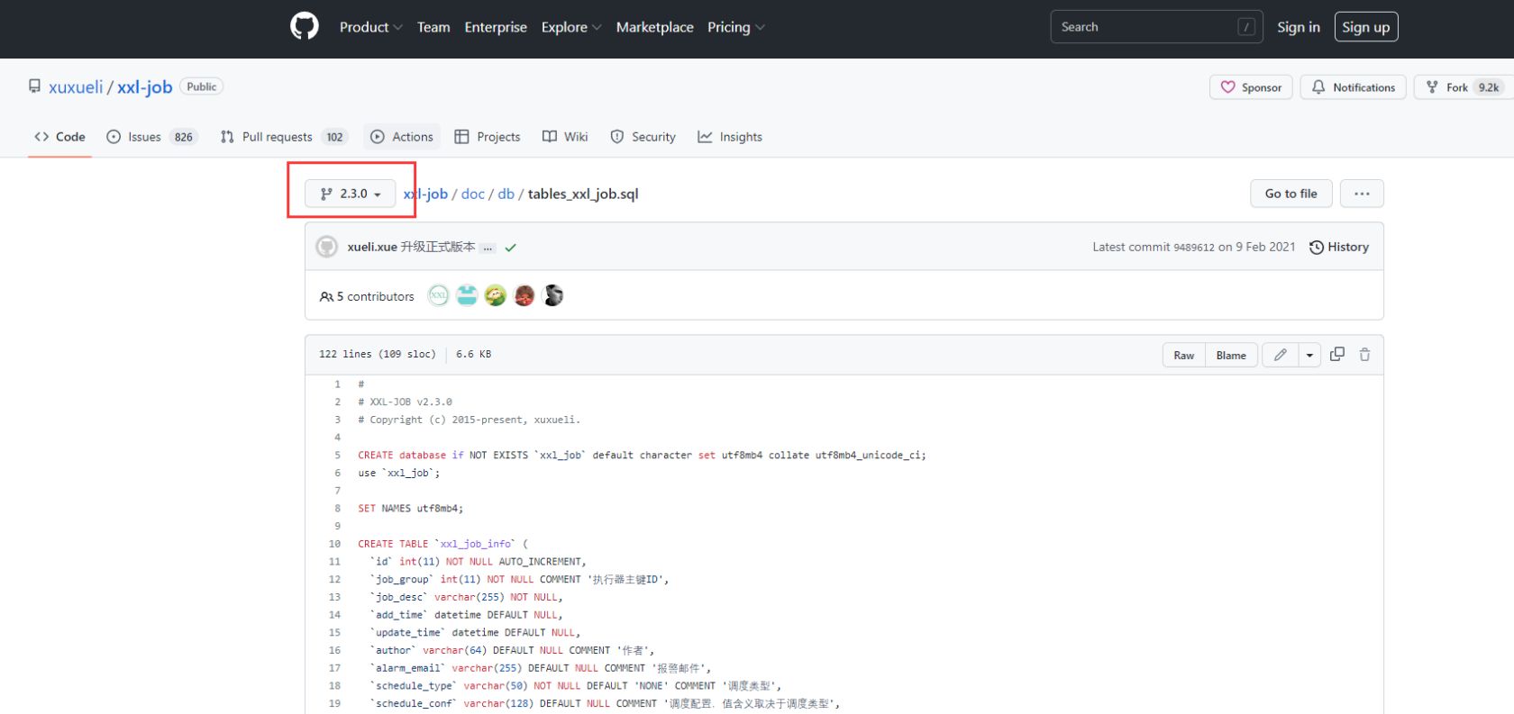Click line number 19

334,704
